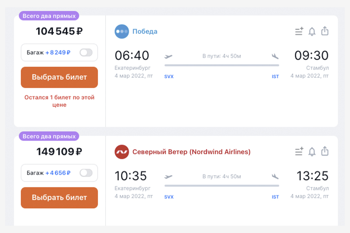This screenshot has width=350, height=233.
Task: Share the Pobeda 06:40 flight
Action: tap(325, 31)
